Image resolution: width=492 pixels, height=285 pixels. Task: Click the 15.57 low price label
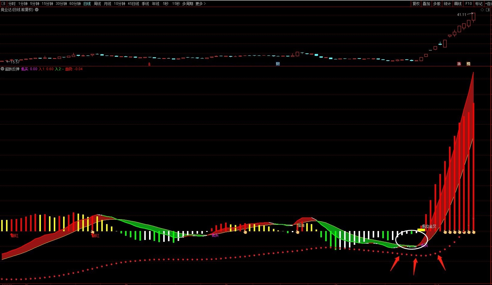pyautogui.click(x=15, y=62)
